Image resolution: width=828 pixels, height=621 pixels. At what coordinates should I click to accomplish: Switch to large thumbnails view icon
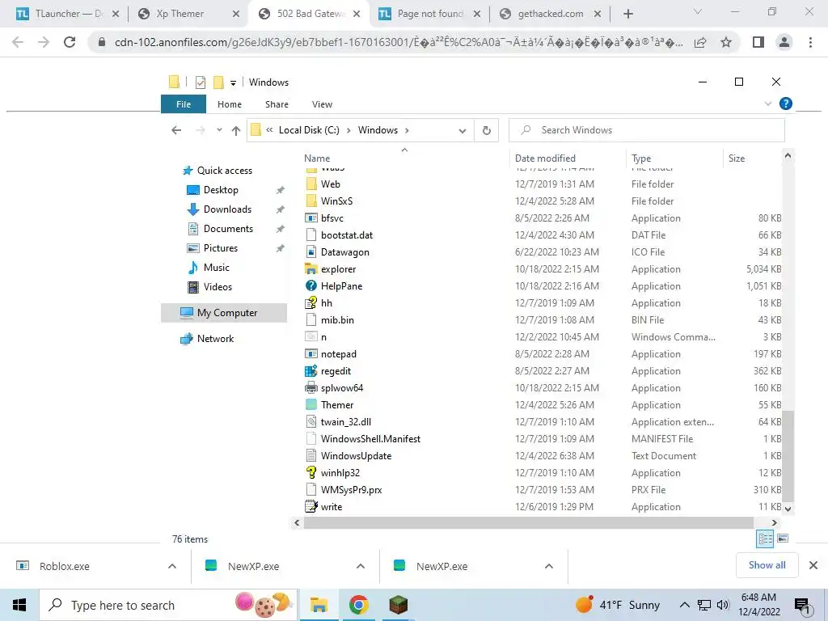(x=783, y=539)
